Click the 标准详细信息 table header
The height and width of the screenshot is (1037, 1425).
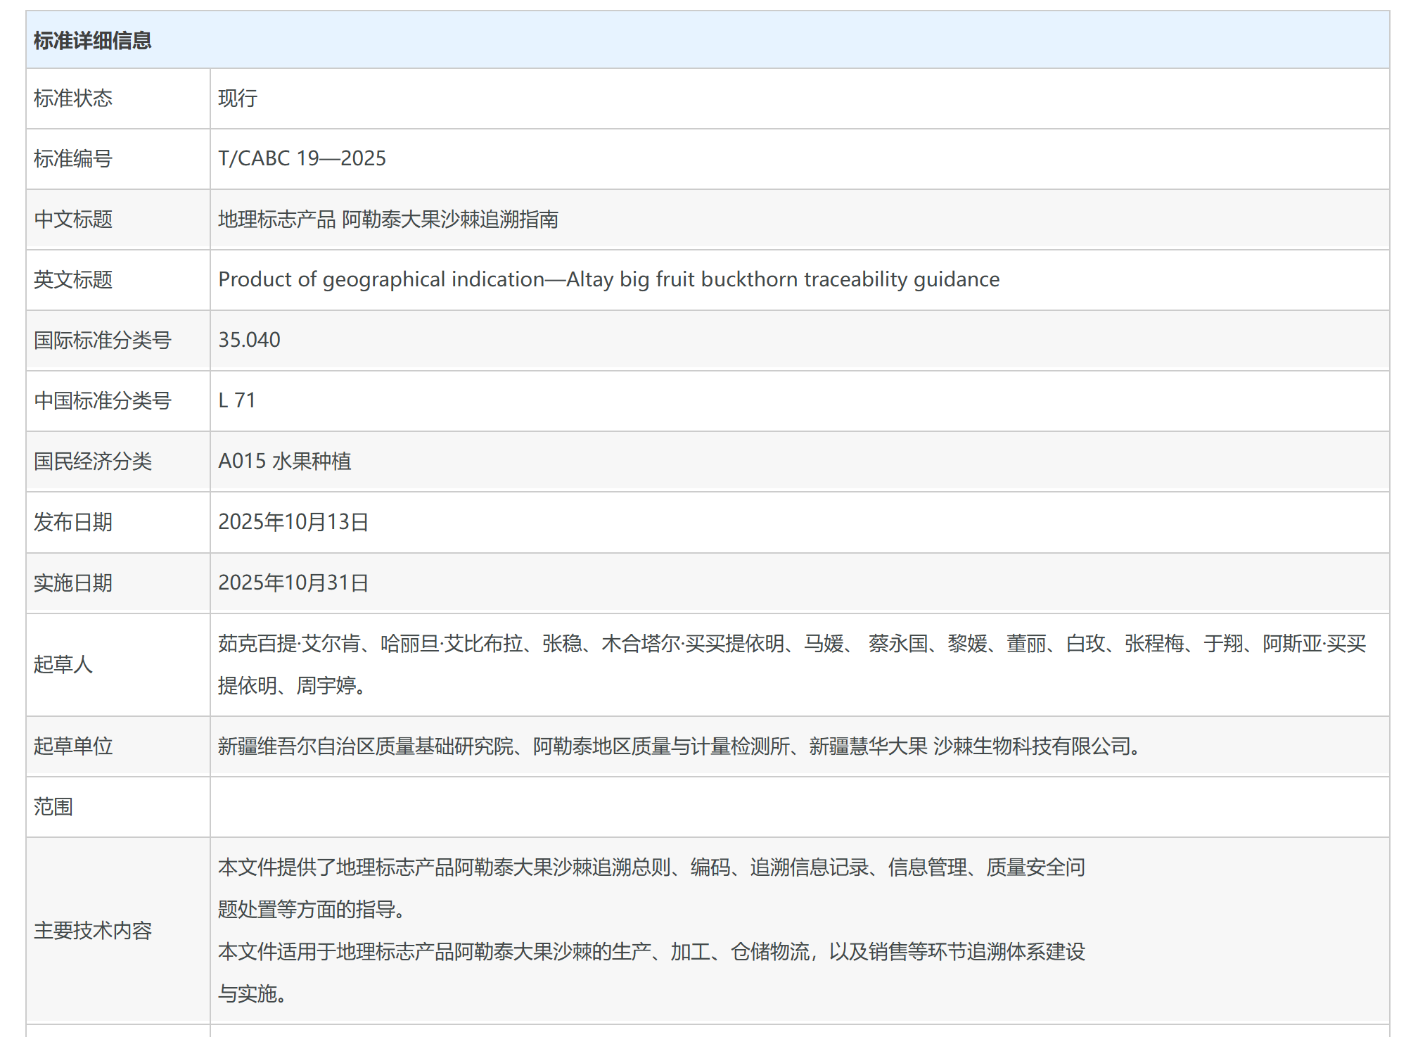(x=92, y=41)
